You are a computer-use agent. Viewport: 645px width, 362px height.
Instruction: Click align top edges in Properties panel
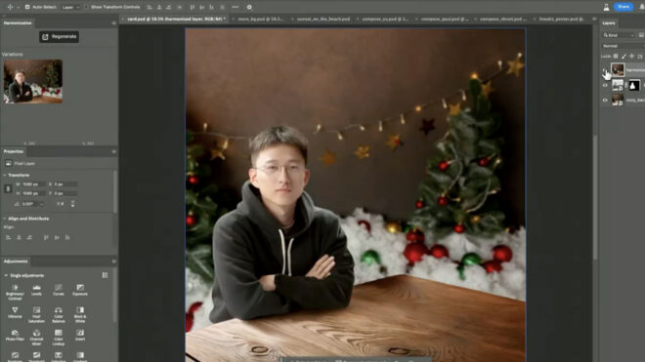pos(46,237)
